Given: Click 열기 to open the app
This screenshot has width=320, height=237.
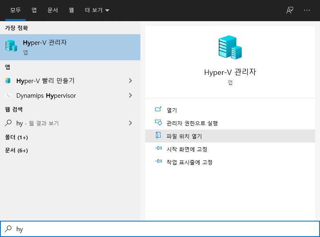Looking at the screenshot, I should pyautogui.click(x=230, y=110).
